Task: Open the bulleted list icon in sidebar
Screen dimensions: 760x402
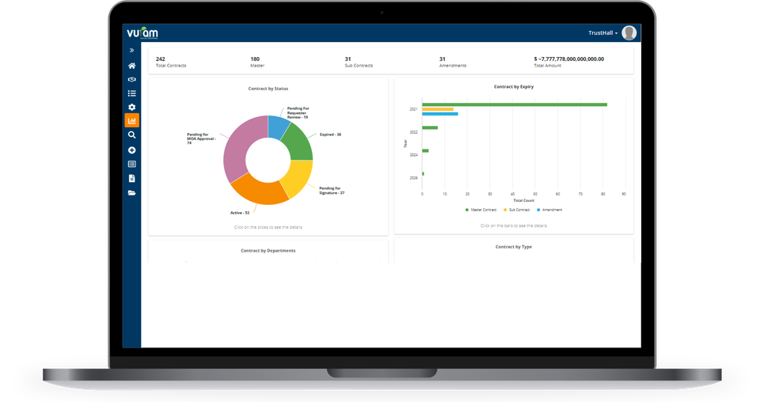Action: 132,93
